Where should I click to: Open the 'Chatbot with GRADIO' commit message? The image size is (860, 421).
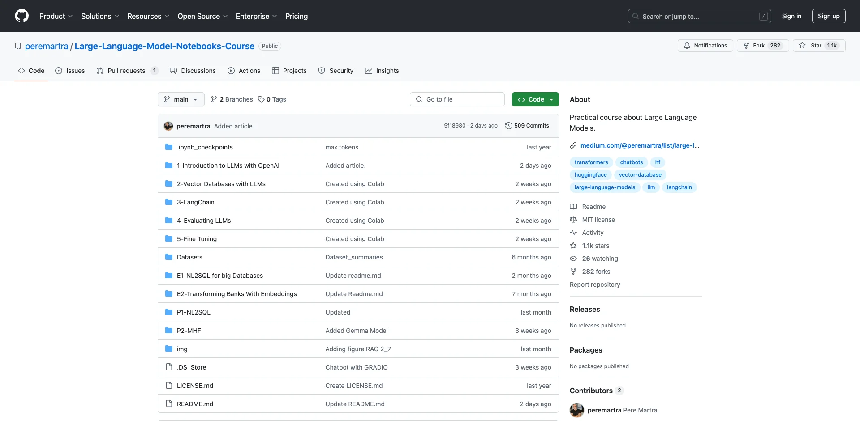(357, 367)
